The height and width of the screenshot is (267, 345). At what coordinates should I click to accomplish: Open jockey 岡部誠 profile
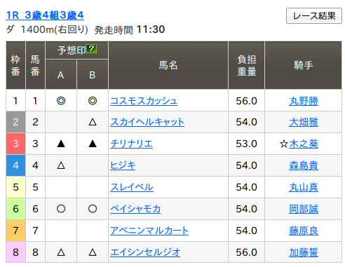point(304,209)
